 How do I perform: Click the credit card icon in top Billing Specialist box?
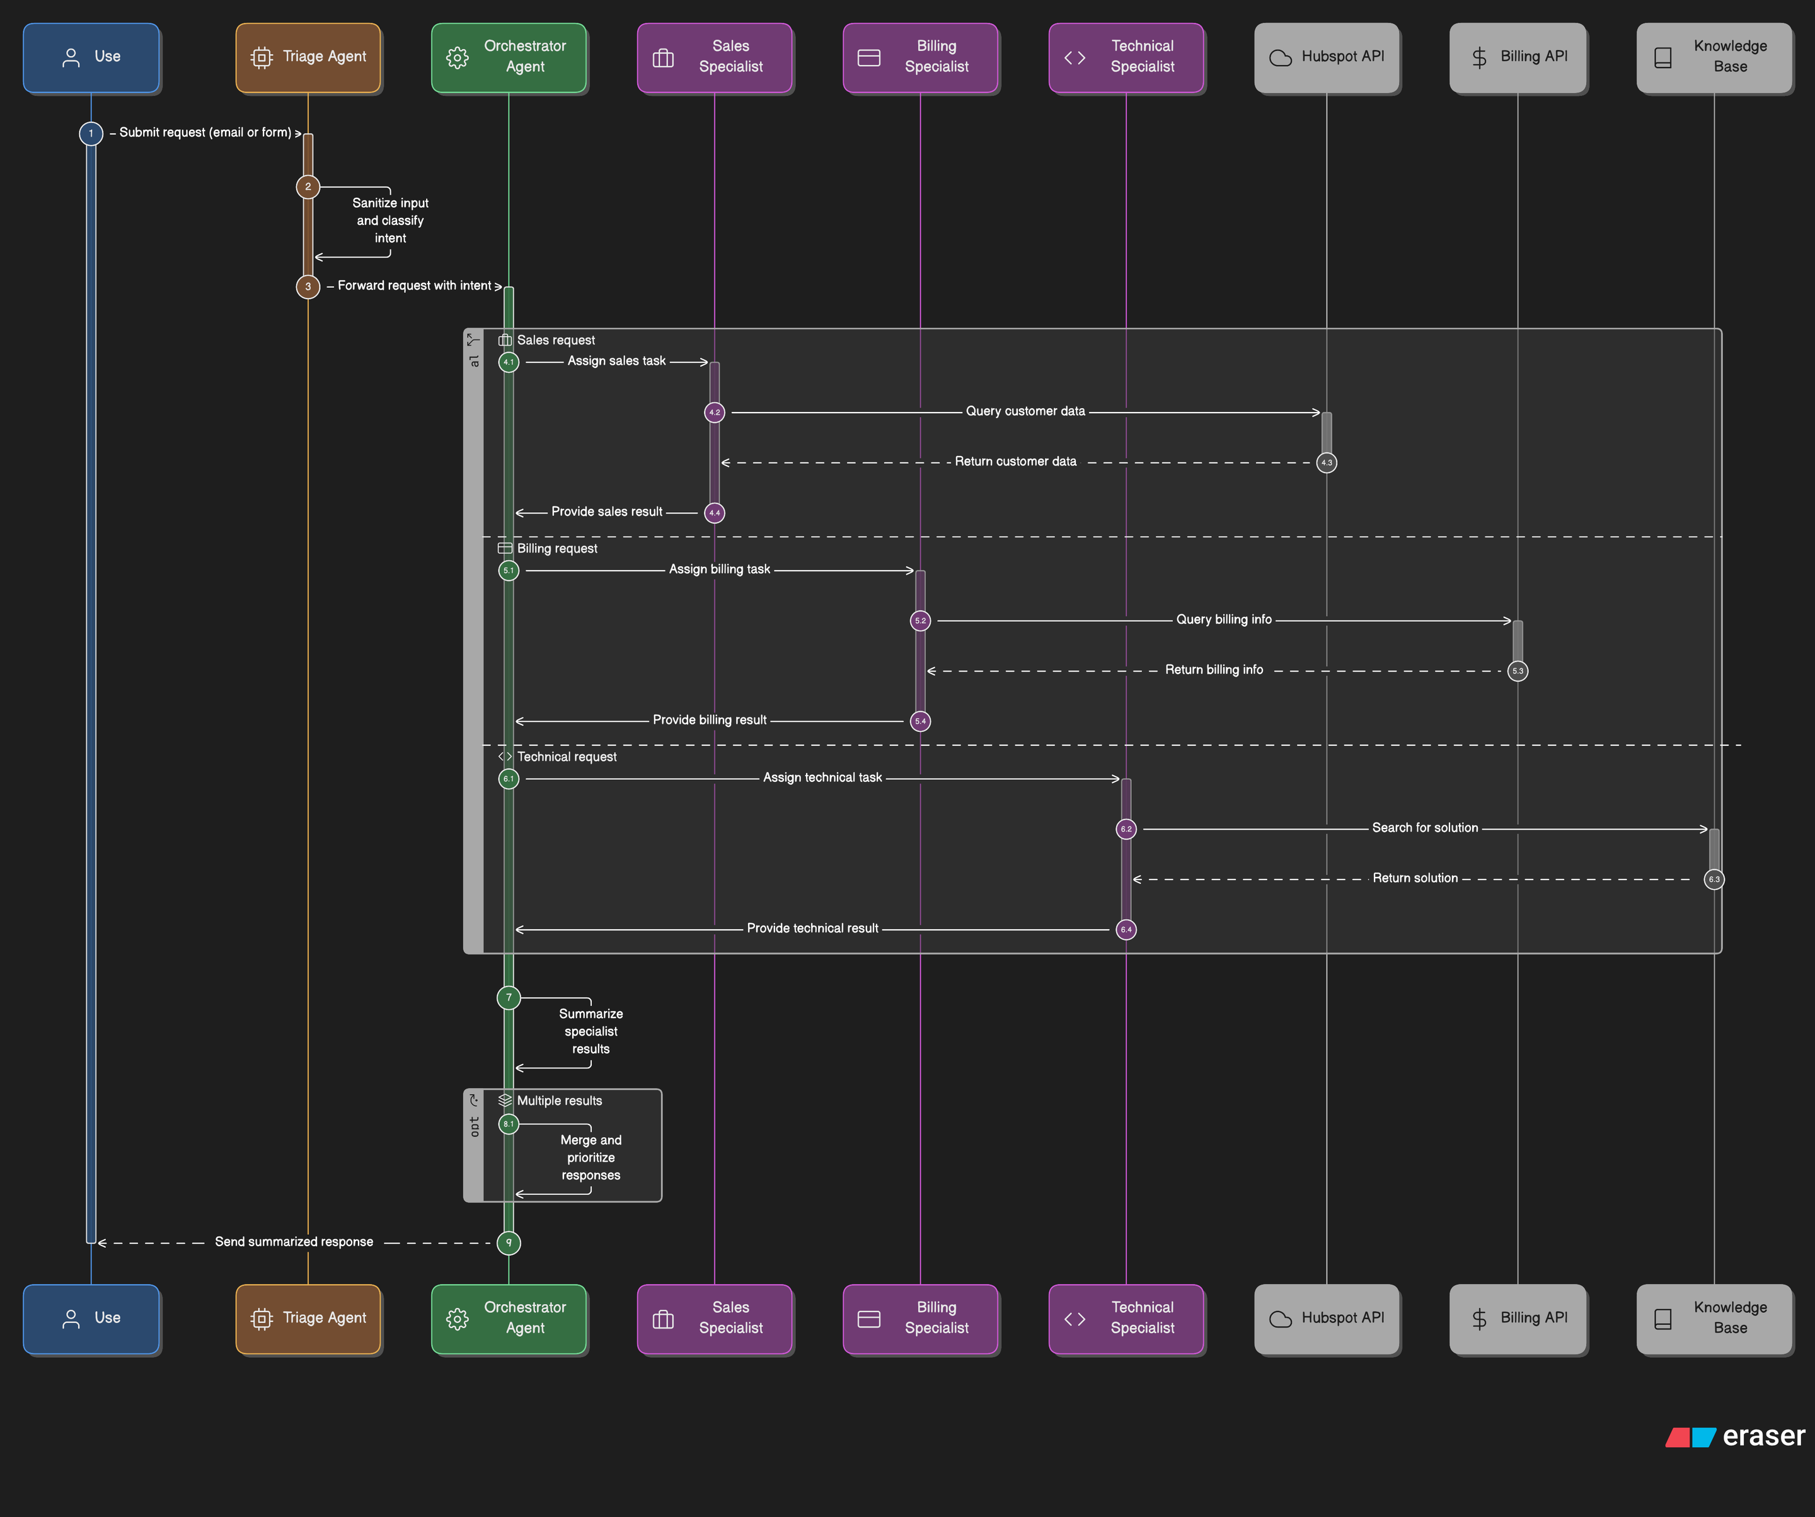tap(868, 58)
